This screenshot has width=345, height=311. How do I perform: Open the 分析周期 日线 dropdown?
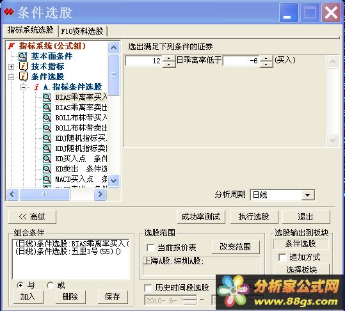307,195
